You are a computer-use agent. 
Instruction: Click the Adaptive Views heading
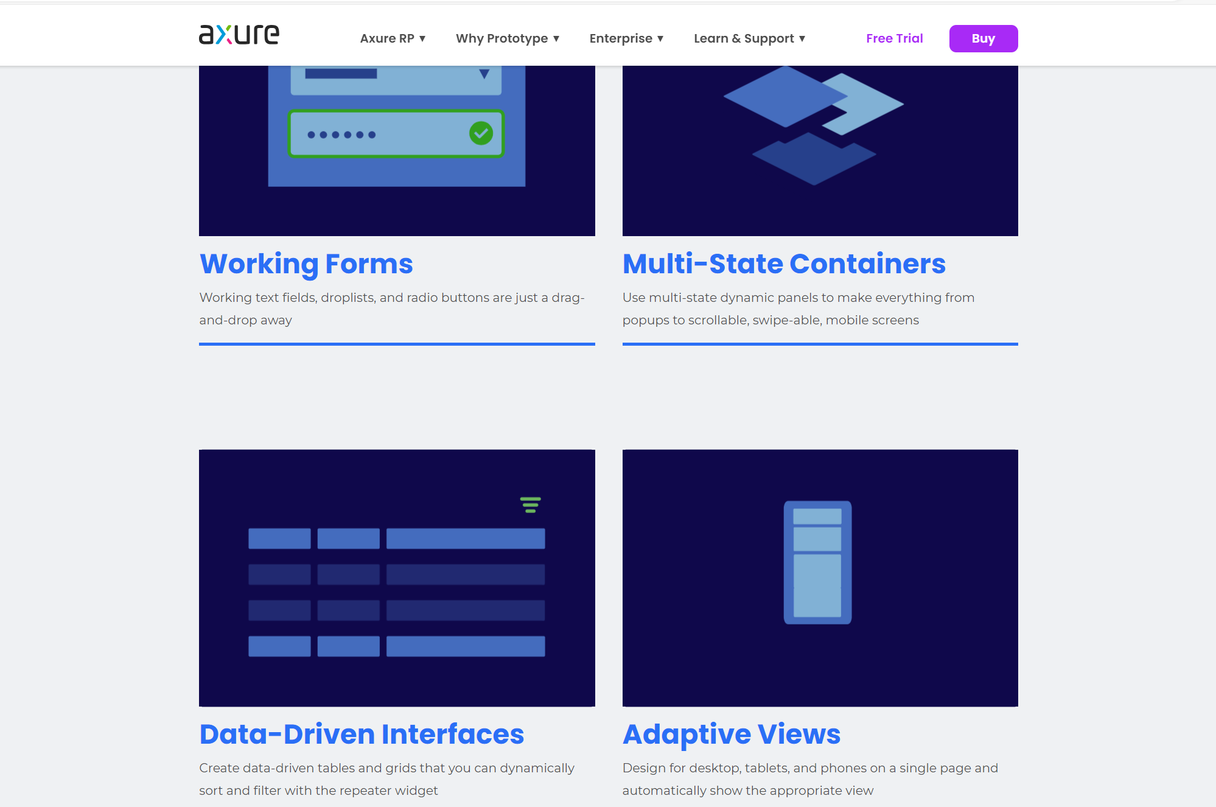click(732, 734)
